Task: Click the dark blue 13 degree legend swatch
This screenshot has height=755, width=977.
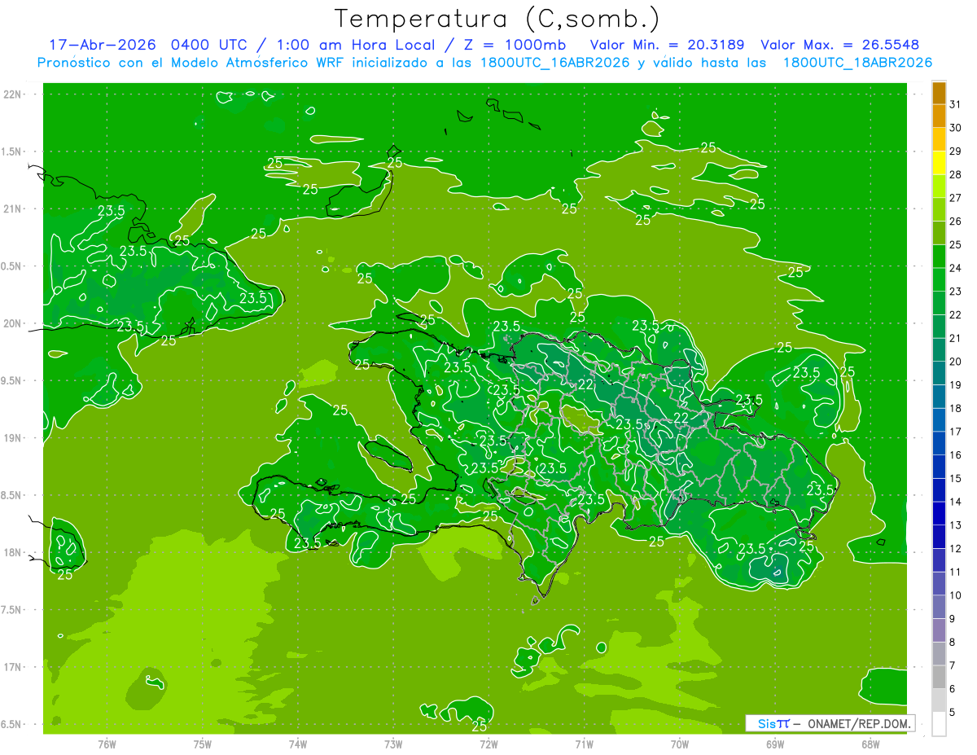Action: (939, 513)
